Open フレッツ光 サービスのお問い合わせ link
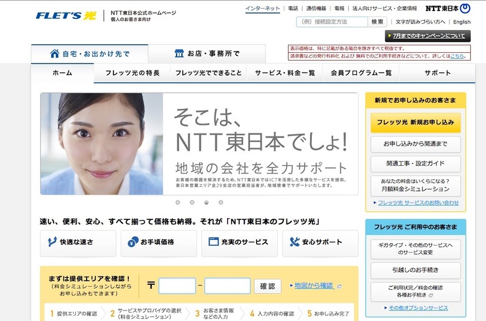 click(418, 203)
